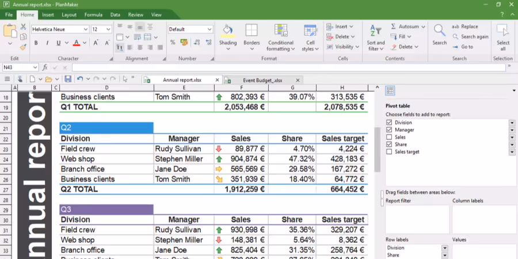518x259 pixels.
Task: Switch to the Formula ribbon tab
Action: (93, 15)
